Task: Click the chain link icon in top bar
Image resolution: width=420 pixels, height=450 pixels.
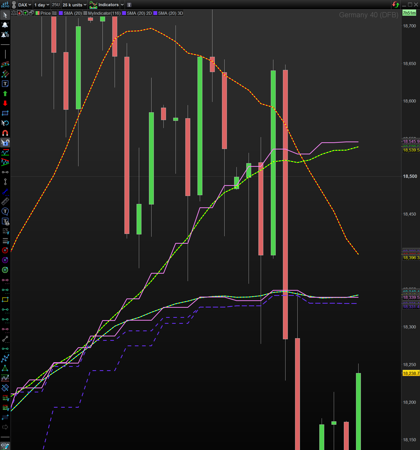Action: pos(14,5)
